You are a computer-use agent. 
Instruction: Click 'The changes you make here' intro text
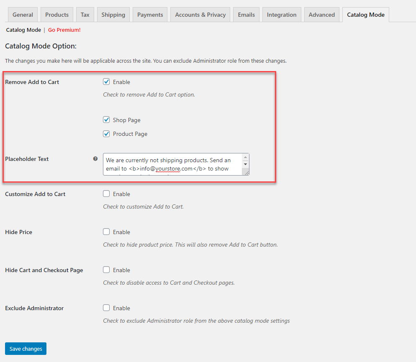pyautogui.click(x=146, y=61)
